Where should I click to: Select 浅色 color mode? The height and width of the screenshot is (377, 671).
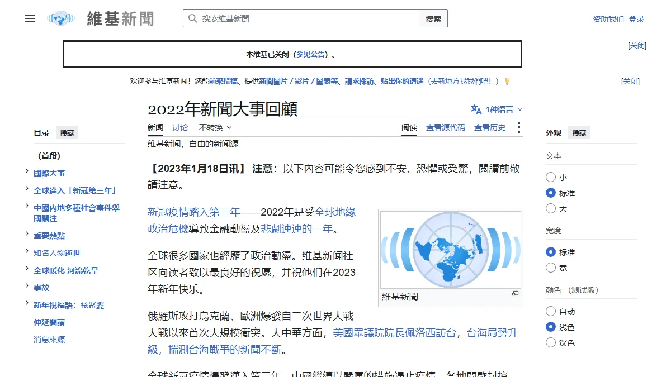pyautogui.click(x=551, y=327)
